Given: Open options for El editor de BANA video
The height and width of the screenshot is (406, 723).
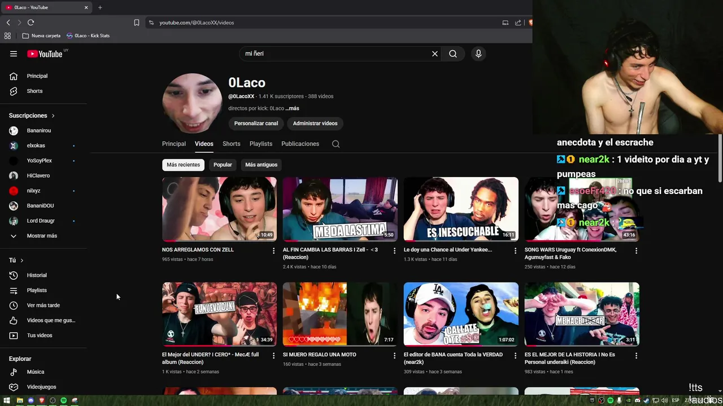Looking at the screenshot, I should click(515, 356).
